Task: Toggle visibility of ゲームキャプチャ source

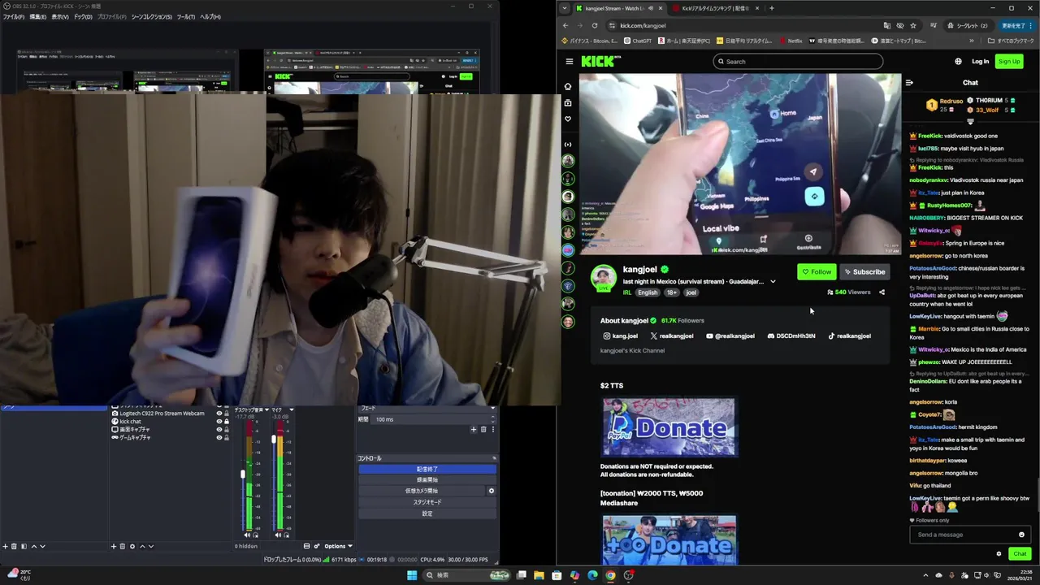Action: (219, 437)
